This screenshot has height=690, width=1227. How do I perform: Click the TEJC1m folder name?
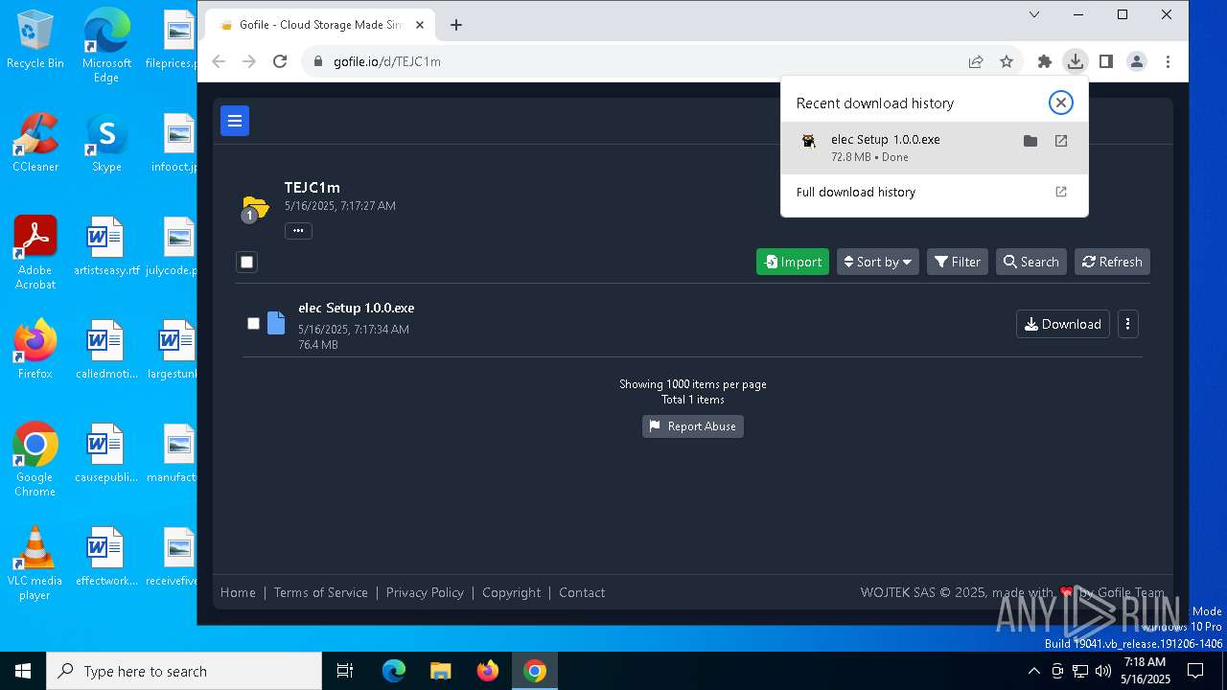point(313,188)
